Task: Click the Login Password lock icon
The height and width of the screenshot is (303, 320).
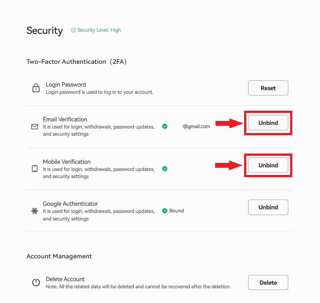Action: [x=36, y=88]
